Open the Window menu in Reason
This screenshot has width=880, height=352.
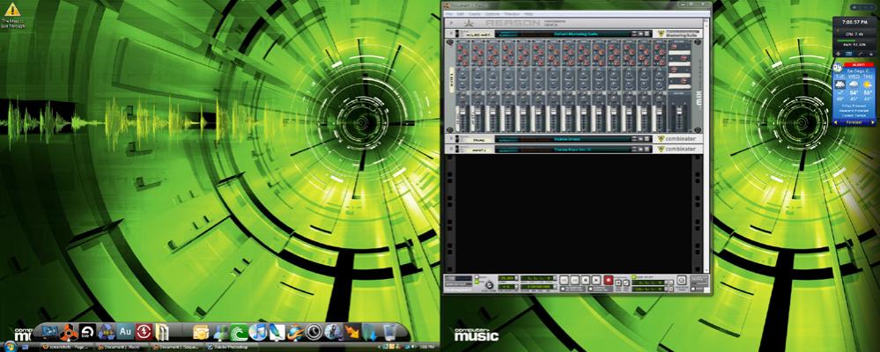click(512, 14)
